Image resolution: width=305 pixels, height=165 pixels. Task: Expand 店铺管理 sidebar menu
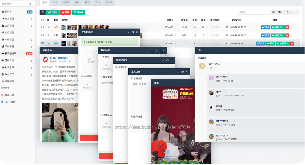click(x=17, y=40)
